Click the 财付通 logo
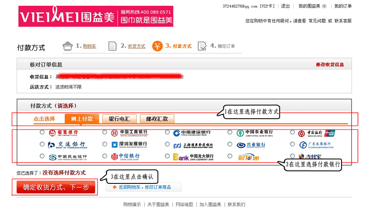The height and width of the screenshot is (210, 374). point(249,157)
